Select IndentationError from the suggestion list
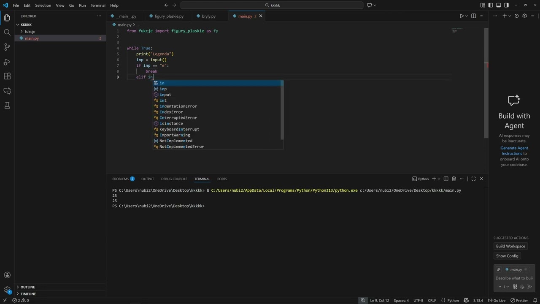The width and height of the screenshot is (540, 304). click(x=178, y=106)
